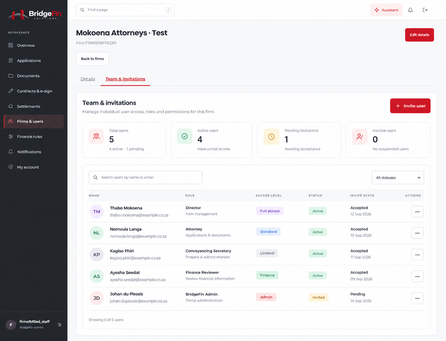Switch to the Details tab
The width and height of the screenshot is (446, 341).
tap(88, 79)
